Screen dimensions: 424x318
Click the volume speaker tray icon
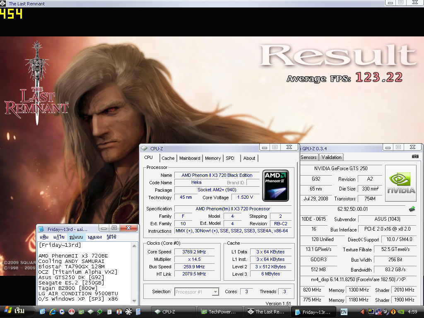363,312
